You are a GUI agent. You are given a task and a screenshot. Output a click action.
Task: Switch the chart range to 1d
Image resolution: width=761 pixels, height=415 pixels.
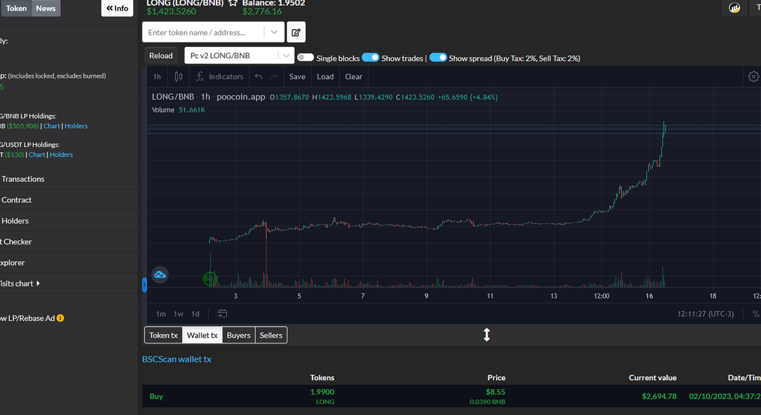click(195, 314)
